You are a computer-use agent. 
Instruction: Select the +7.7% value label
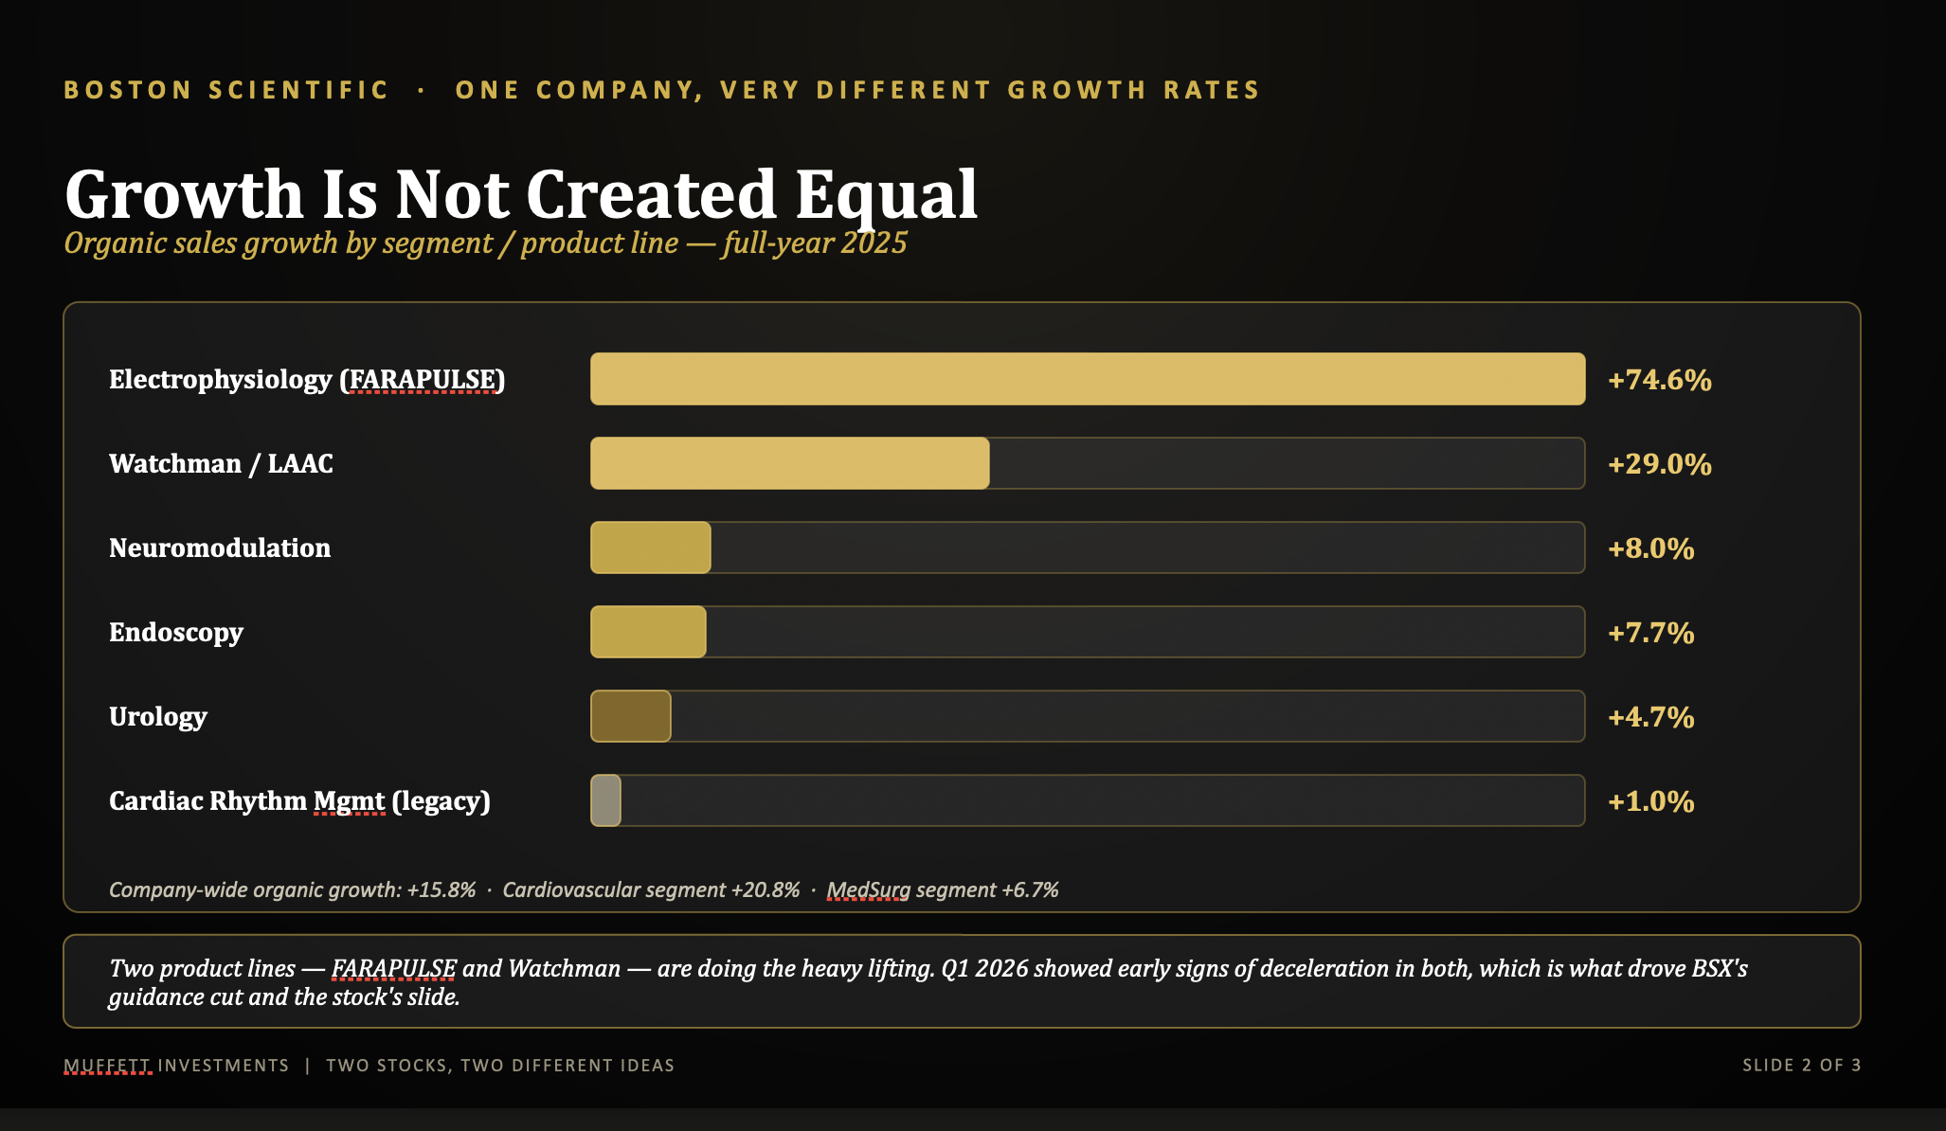click(x=1651, y=633)
